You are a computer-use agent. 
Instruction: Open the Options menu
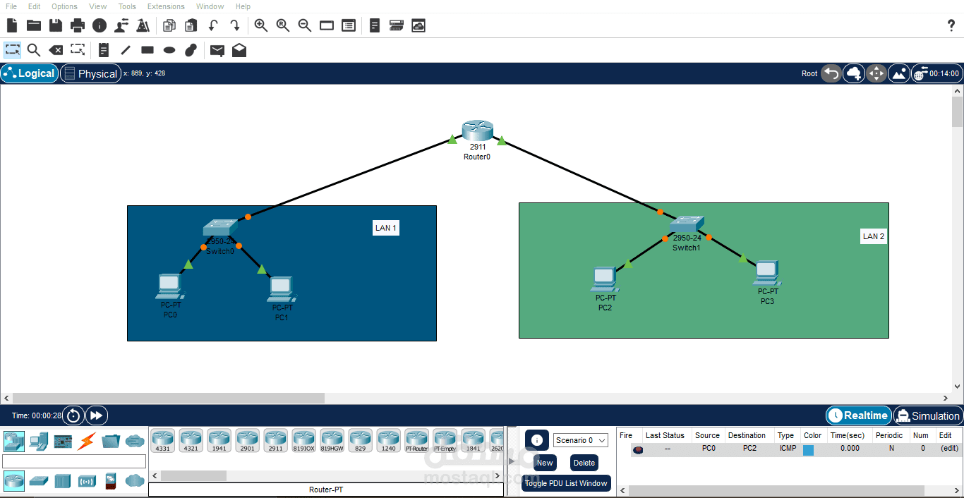pos(64,6)
